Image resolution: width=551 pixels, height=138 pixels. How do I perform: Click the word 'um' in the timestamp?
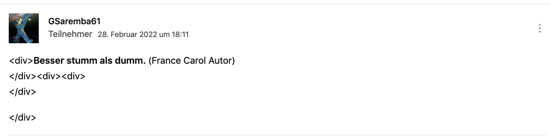coord(164,35)
